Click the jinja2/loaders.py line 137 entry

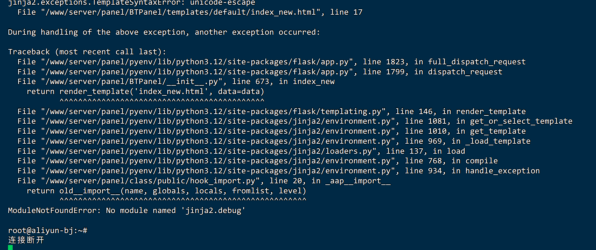pyautogui.click(x=241, y=151)
